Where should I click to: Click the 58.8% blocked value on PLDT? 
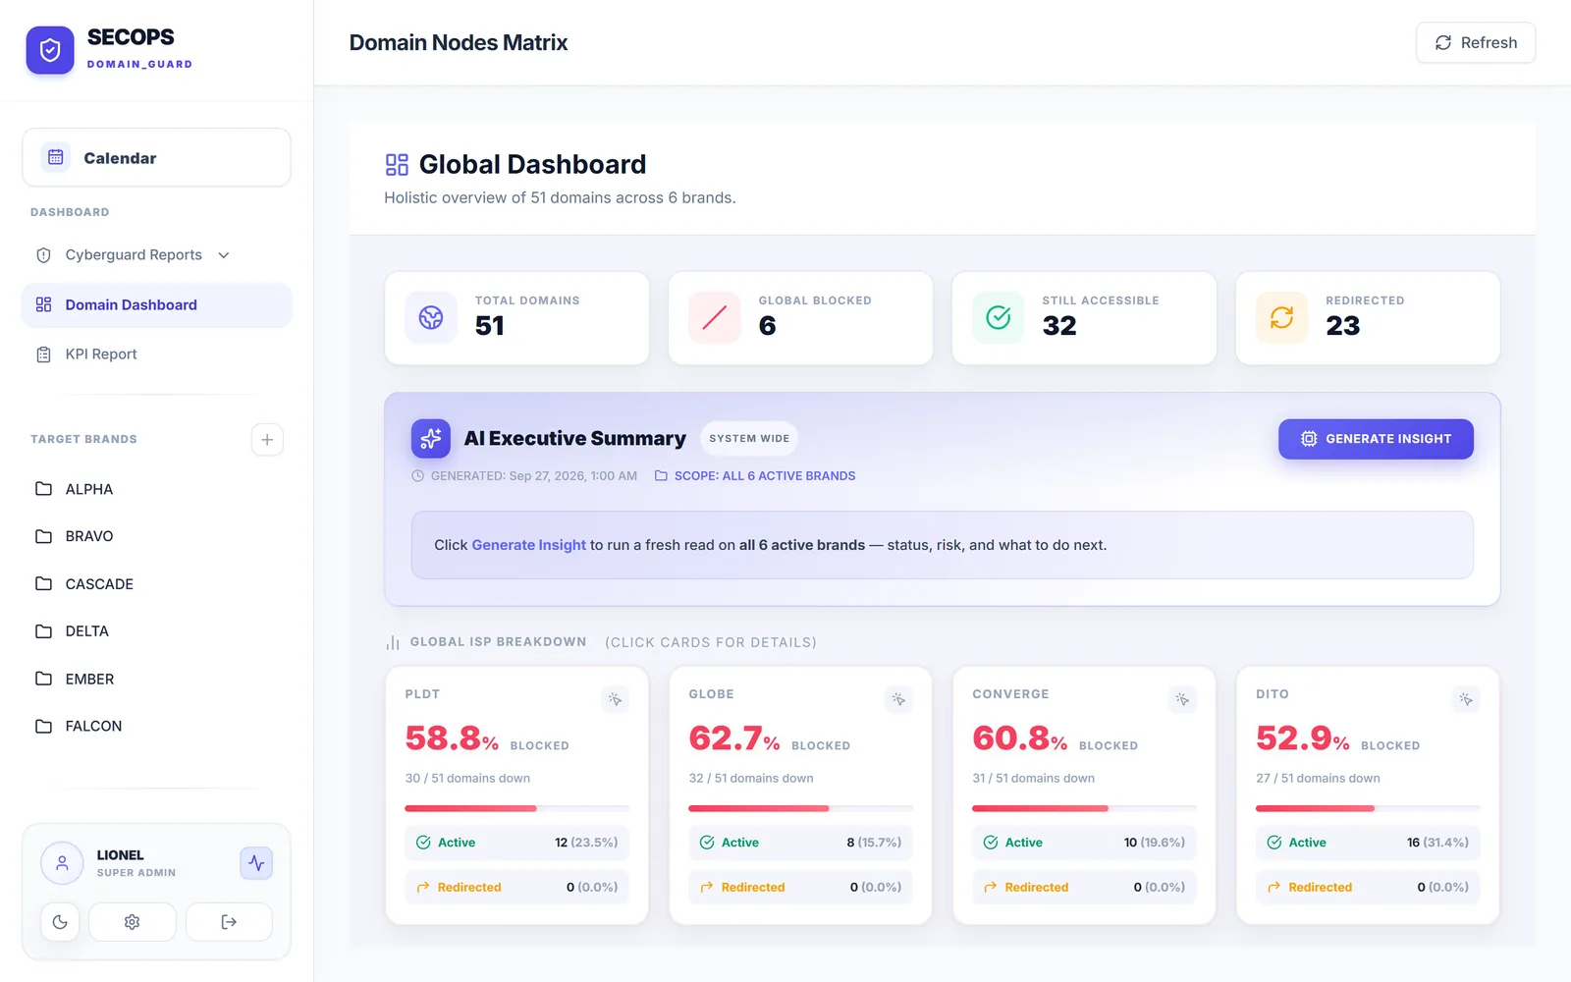pyautogui.click(x=452, y=738)
